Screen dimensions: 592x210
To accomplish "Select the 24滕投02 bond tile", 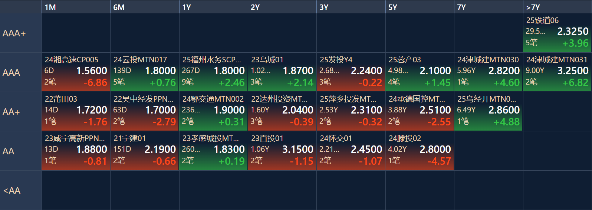I will coord(420,151).
